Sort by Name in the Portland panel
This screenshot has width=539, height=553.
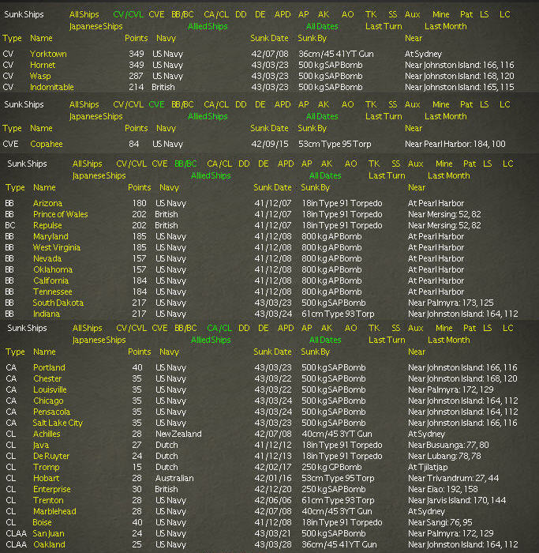44,352
